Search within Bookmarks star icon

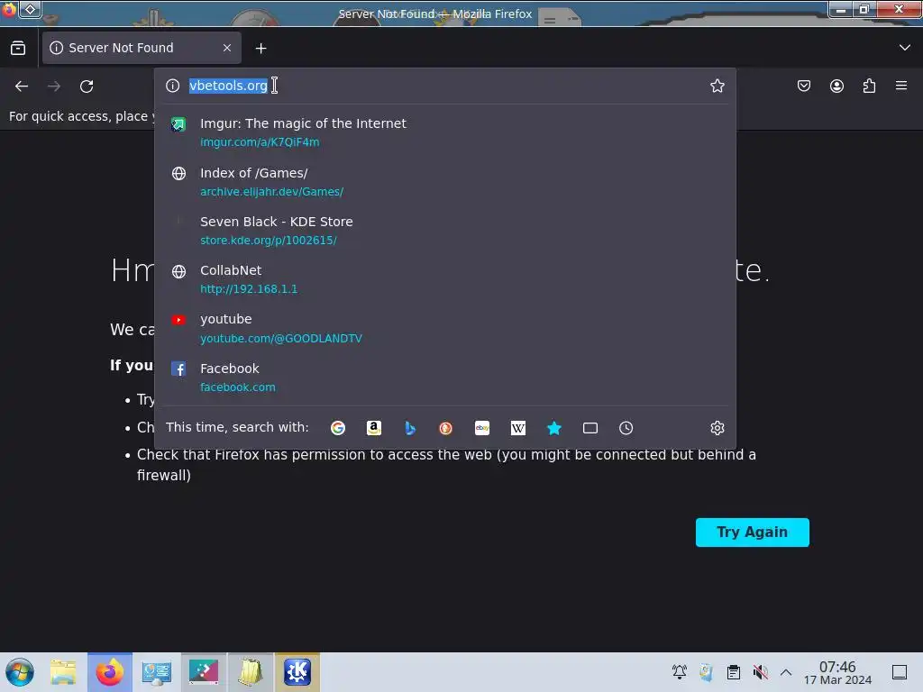click(x=554, y=428)
